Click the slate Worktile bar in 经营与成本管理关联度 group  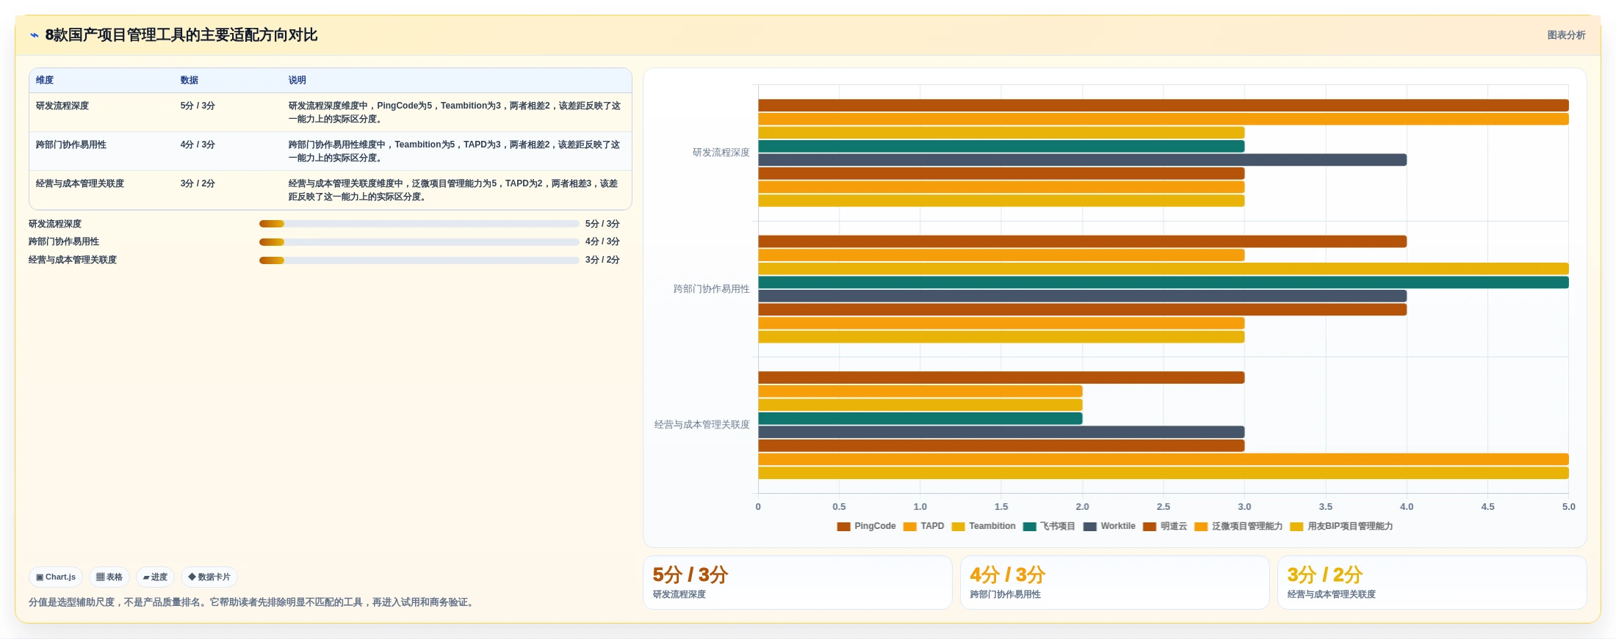coord(1001,432)
